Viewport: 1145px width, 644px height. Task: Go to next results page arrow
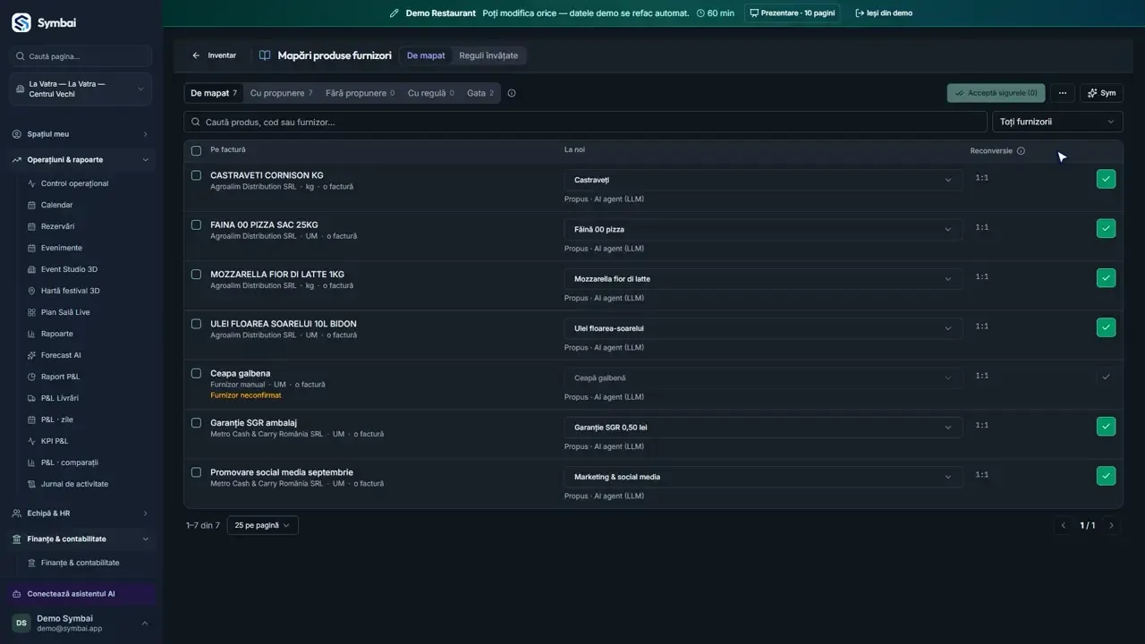tap(1111, 525)
